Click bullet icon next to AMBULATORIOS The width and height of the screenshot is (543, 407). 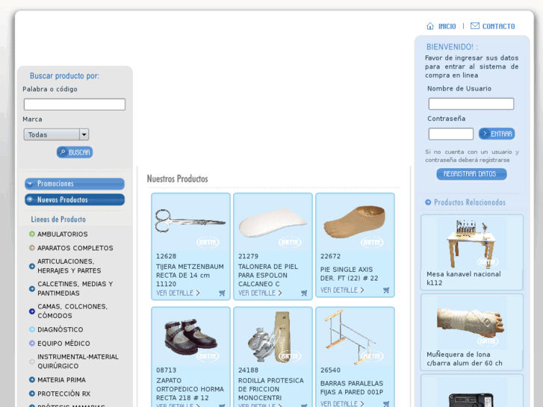point(32,234)
